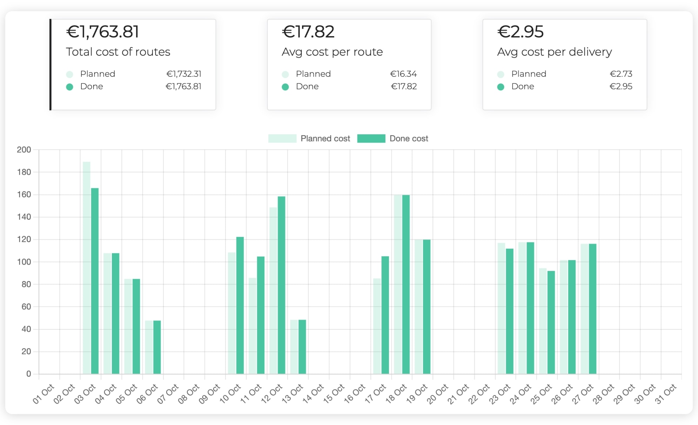This screenshot has height=425, width=698.
Task: Click the Planned dot on Avg cost per delivery card
Action: click(501, 74)
